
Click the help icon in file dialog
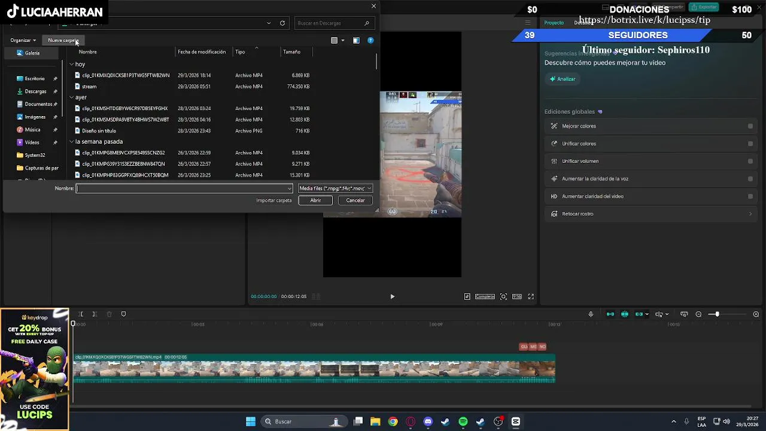click(x=370, y=40)
